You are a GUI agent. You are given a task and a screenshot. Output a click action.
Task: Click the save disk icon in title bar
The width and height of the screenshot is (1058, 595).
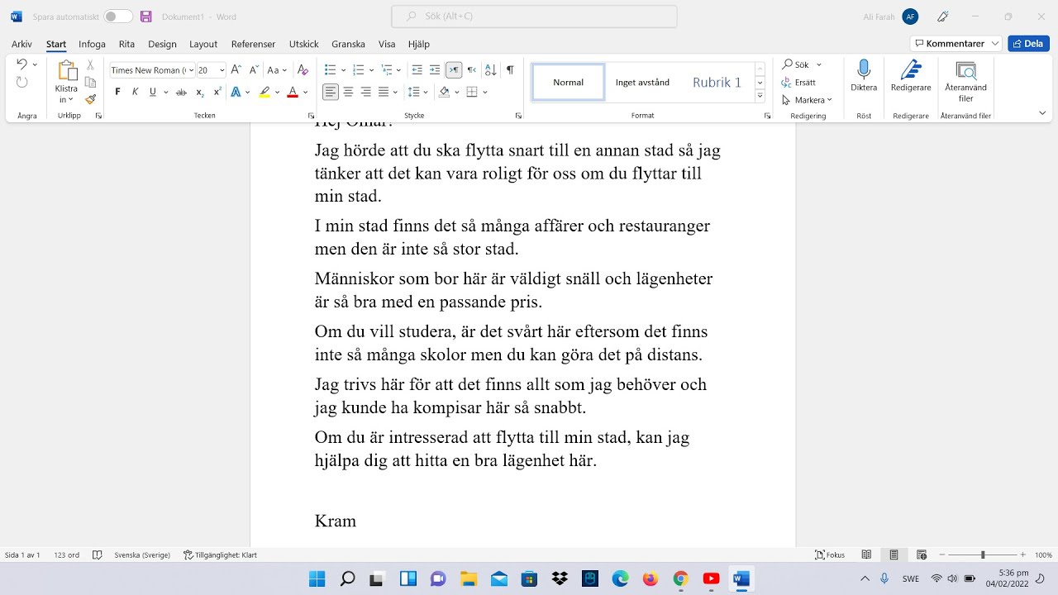point(146,17)
